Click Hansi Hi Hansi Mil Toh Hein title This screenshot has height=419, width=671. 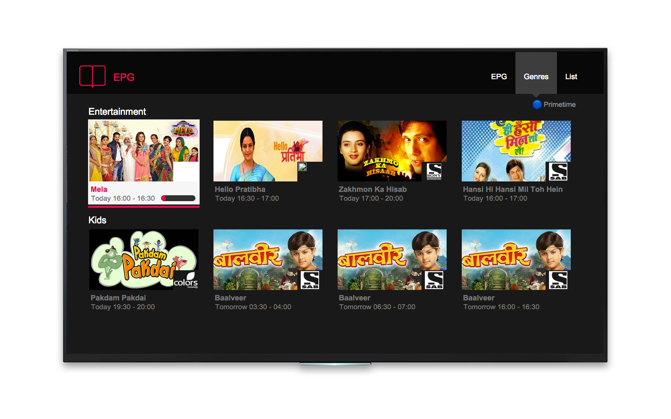coord(513,189)
